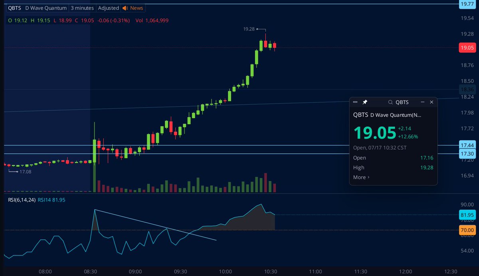479x276 pixels.
Task: Click the red 19.05 current price tag
Action: pyautogui.click(x=467, y=48)
